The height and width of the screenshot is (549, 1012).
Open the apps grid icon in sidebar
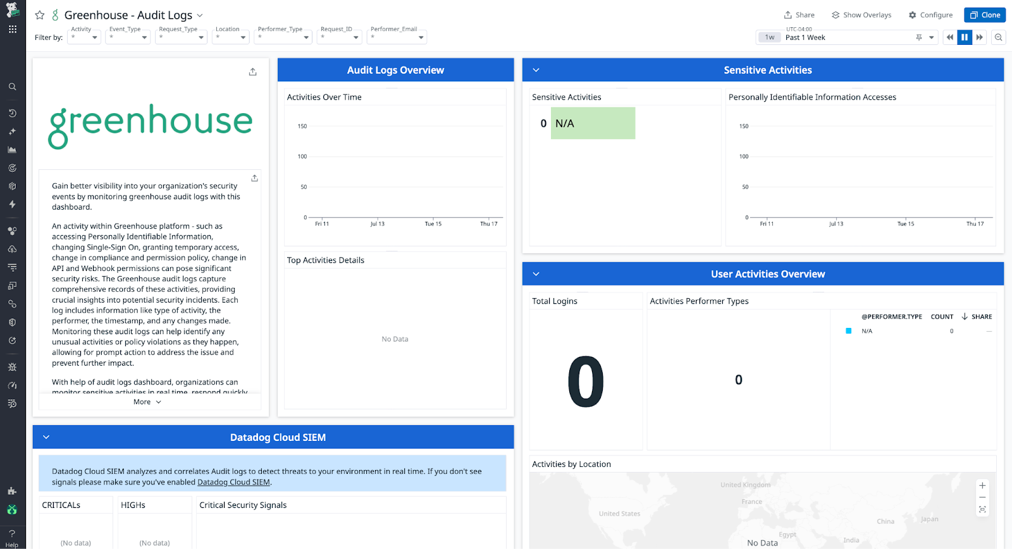tap(12, 29)
